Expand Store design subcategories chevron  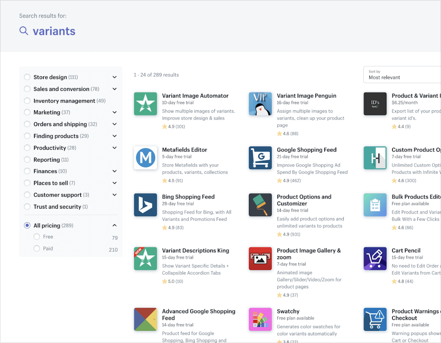tap(114, 77)
